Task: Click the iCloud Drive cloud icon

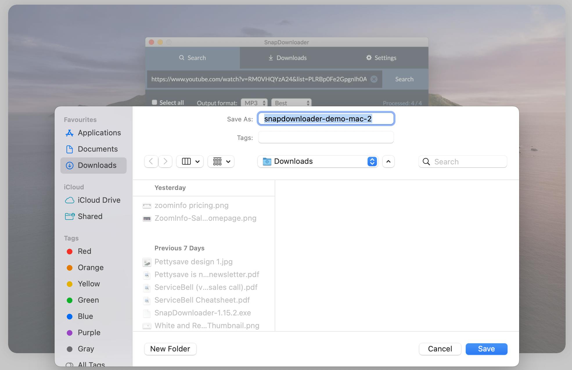Action: [69, 200]
